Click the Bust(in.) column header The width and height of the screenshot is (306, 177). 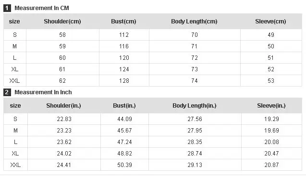tap(124, 106)
